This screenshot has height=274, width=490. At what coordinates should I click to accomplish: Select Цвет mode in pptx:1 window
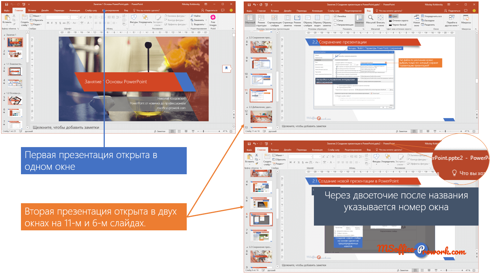[393, 17]
